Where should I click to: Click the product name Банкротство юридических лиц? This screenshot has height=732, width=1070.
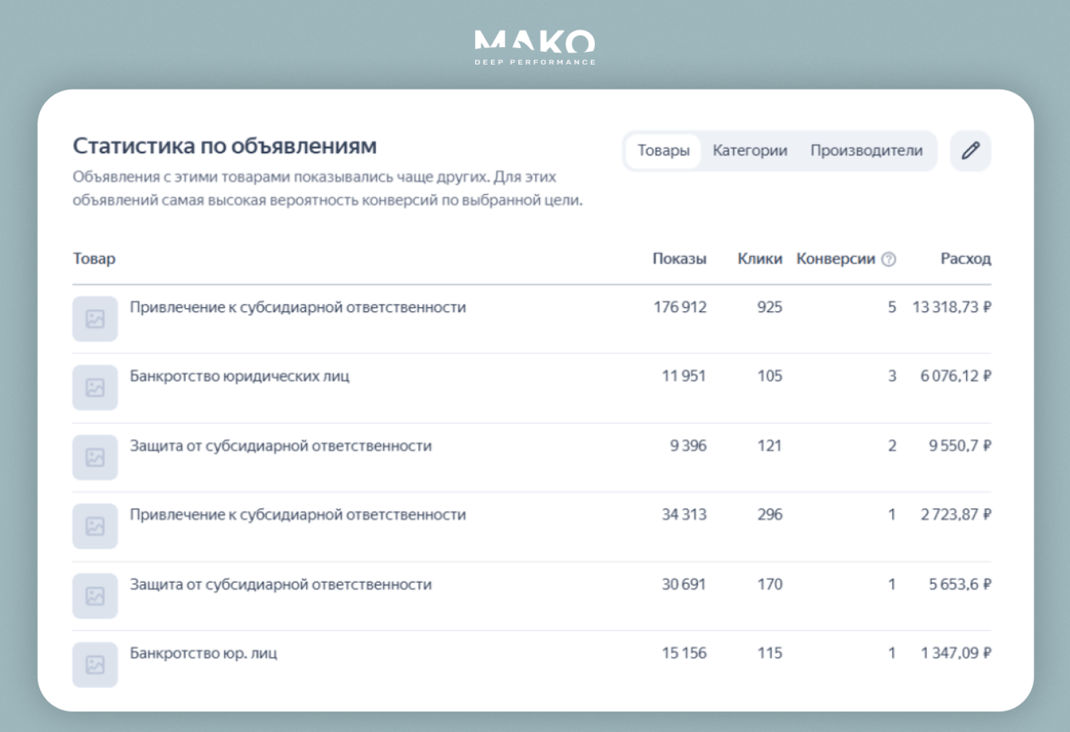pyautogui.click(x=240, y=376)
